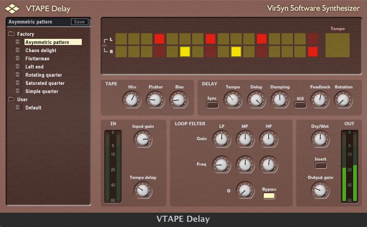
Task: Click the delay Tempo knob
Action: click(233, 100)
